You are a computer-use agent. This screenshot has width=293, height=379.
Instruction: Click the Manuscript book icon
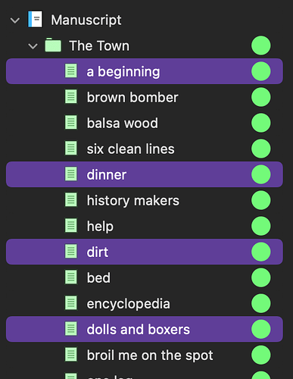pyautogui.click(x=35, y=19)
